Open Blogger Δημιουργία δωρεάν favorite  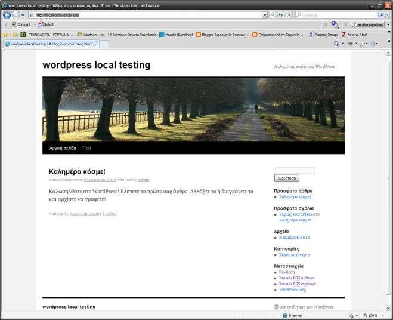pos(222,35)
